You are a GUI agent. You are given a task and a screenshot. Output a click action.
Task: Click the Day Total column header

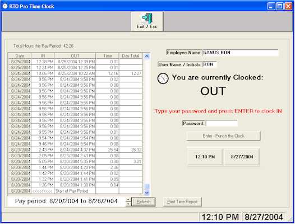click(x=131, y=56)
